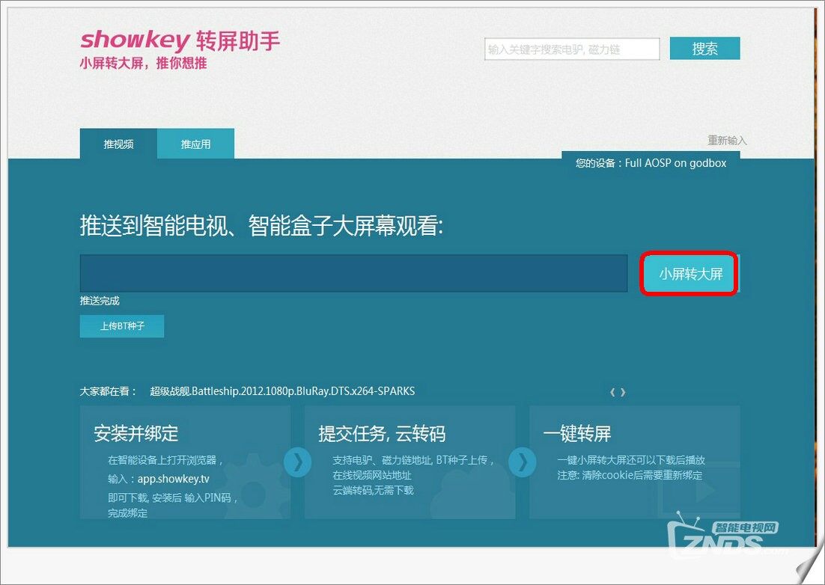Viewport: 825px width, 585px height.
Task: Click the 即可下载, 安装后 输入PIN码 line
Action: coord(173,497)
